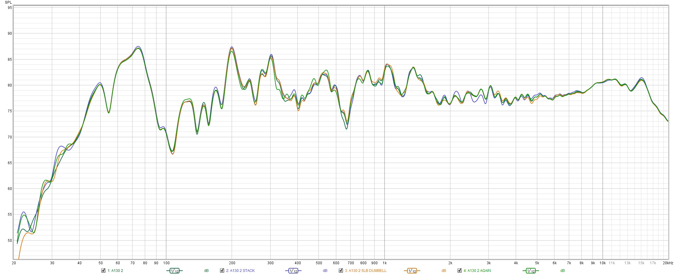Click the 200 Hz frequency axis label
Image resolution: width=675 pixels, height=275 pixels.
point(232,263)
